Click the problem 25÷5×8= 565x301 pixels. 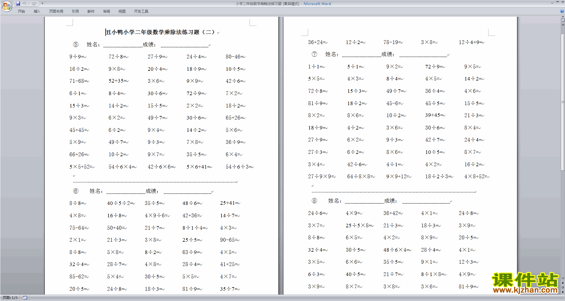point(359,226)
